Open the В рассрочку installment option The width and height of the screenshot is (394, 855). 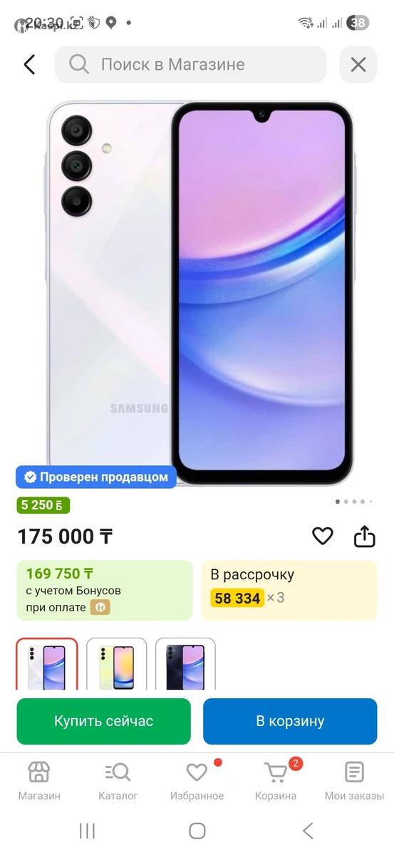pyautogui.click(x=289, y=590)
